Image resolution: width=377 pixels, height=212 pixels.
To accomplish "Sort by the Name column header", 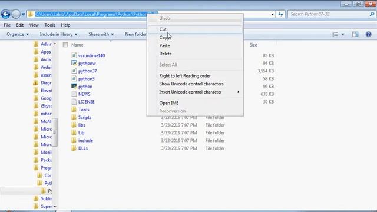I will (x=77, y=45).
